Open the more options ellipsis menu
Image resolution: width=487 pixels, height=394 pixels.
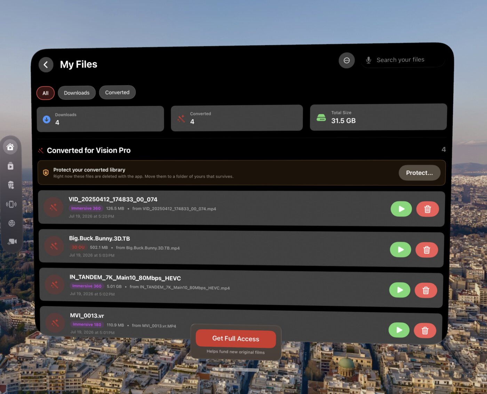(346, 60)
